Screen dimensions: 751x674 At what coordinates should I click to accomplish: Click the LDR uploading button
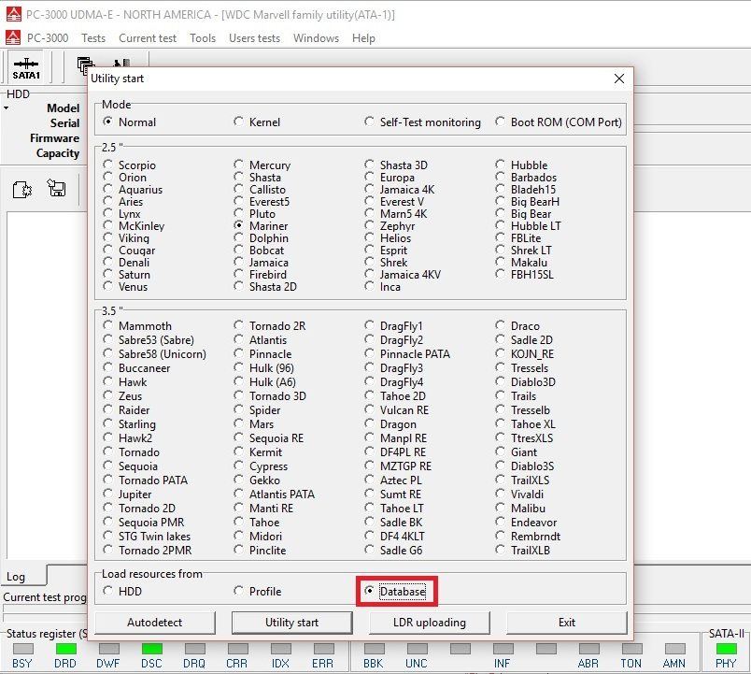point(429,623)
